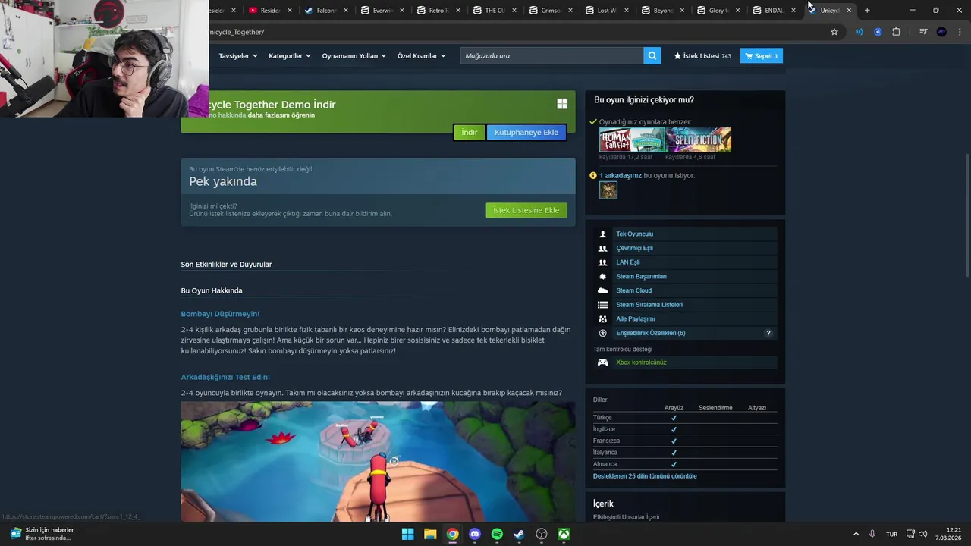Click the question mark beside Erişilebilirlik Özellikleri
971x546 pixels.
coord(768,333)
